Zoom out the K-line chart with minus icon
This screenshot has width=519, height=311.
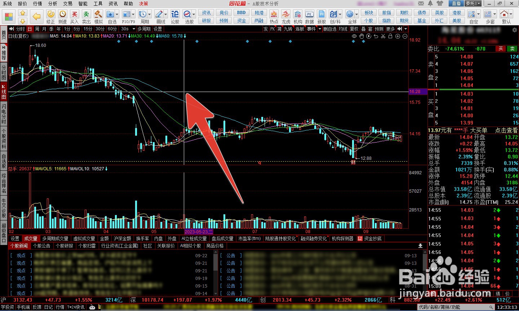pyautogui.click(x=405, y=36)
